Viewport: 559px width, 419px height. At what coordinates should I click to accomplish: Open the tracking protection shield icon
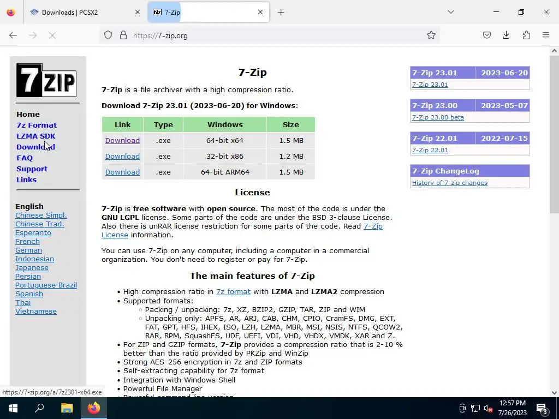[108, 35]
